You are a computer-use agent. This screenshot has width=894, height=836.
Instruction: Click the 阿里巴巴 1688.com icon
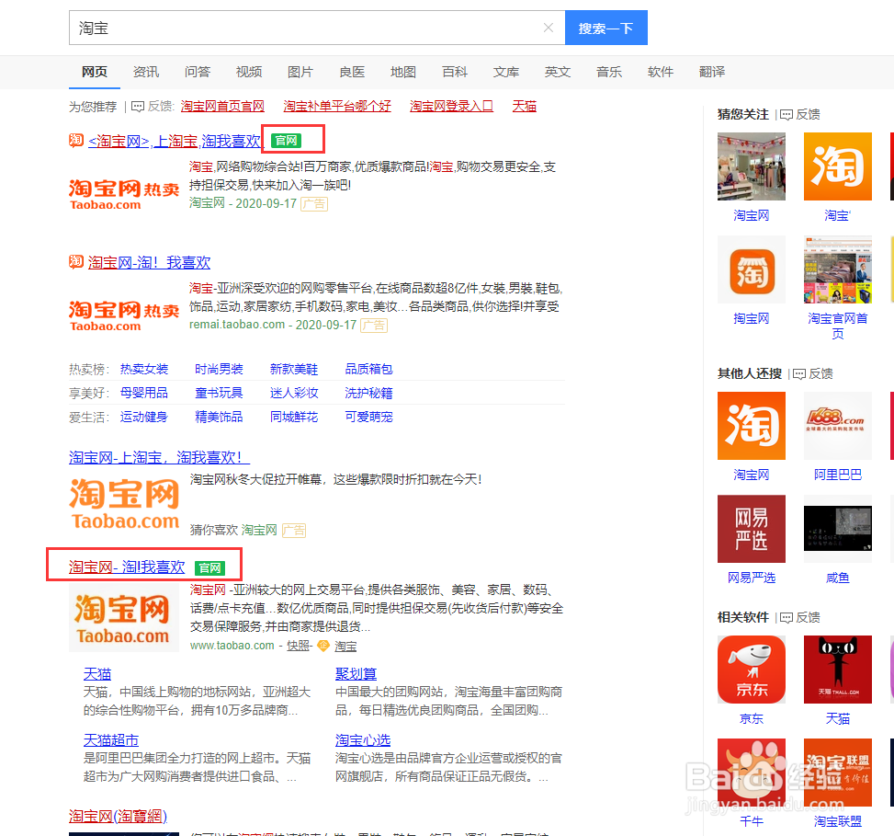838,426
